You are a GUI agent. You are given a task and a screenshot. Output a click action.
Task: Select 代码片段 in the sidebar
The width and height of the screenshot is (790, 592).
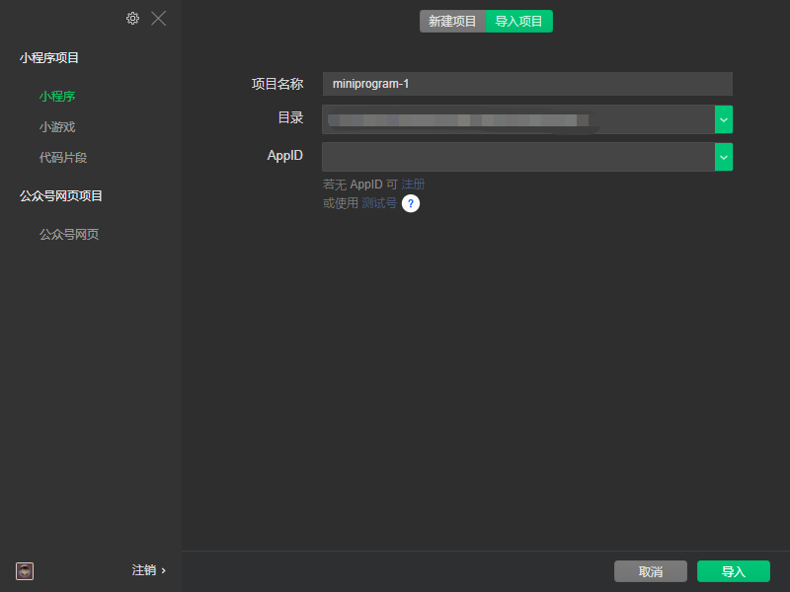63,158
